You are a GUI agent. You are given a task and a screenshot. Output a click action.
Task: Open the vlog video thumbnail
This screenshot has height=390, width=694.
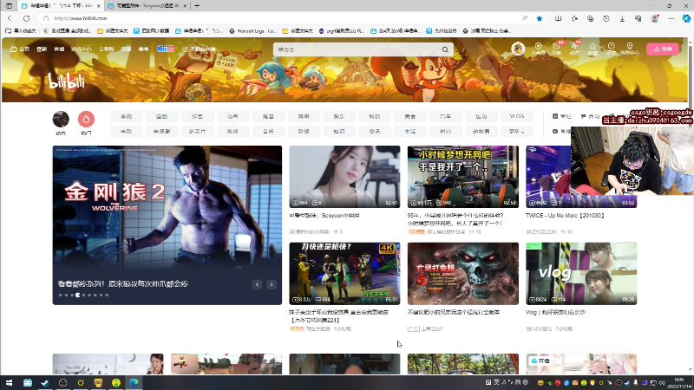pyautogui.click(x=581, y=273)
